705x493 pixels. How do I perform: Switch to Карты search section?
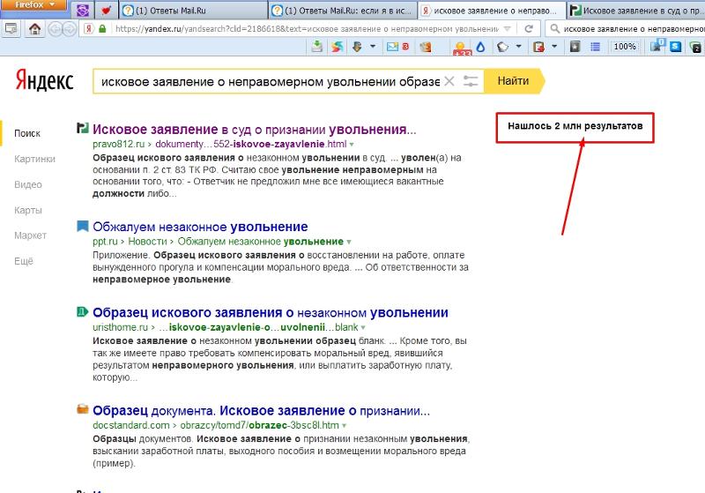coord(28,210)
